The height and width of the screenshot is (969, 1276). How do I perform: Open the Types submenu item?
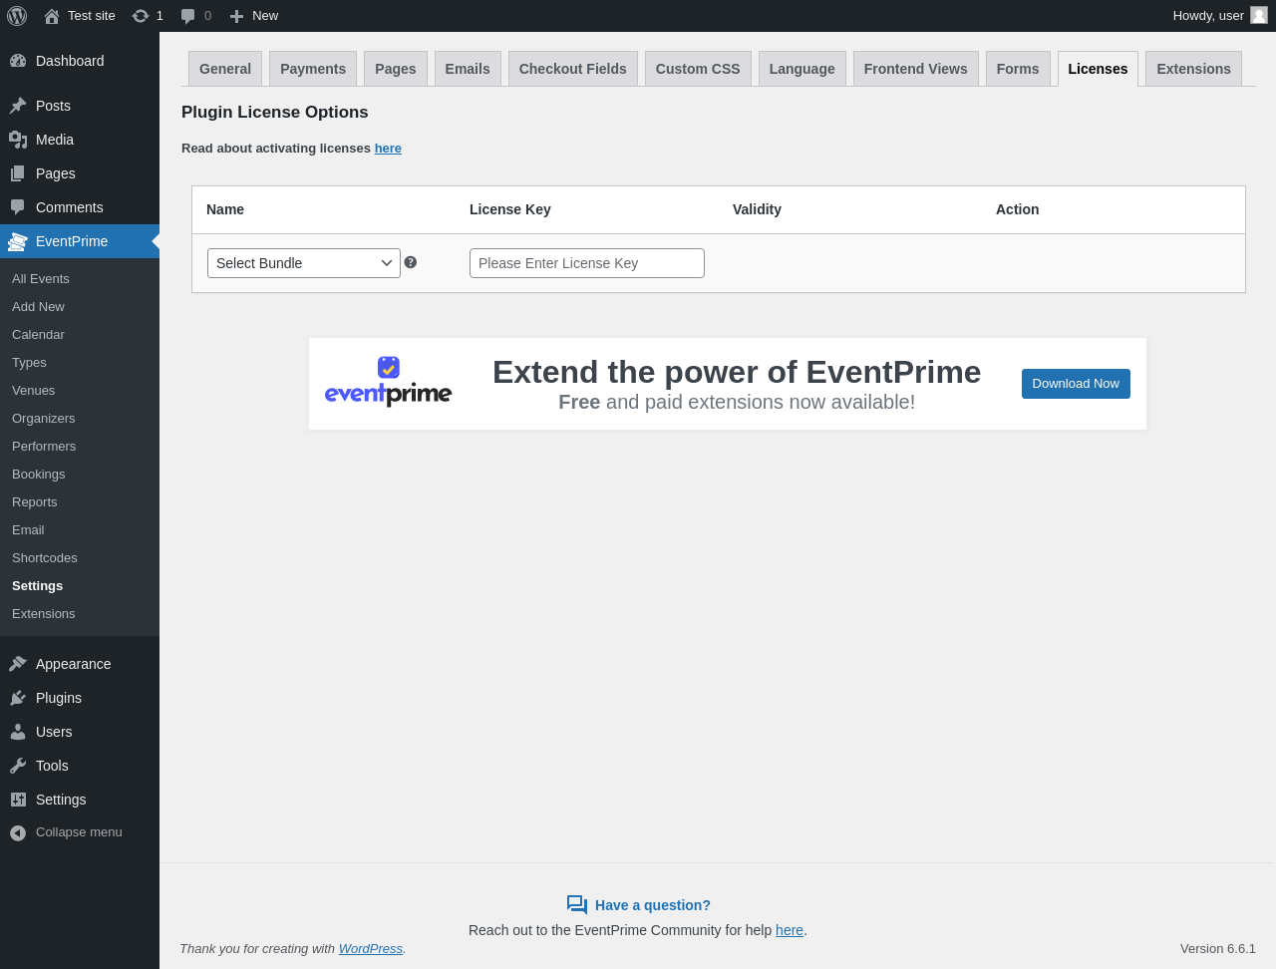pos(29,363)
